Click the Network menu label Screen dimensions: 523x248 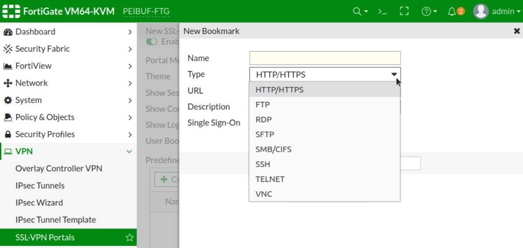coord(31,83)
